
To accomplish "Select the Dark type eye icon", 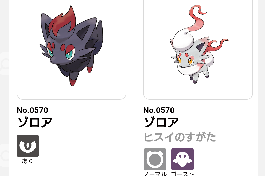I will 28,146.
